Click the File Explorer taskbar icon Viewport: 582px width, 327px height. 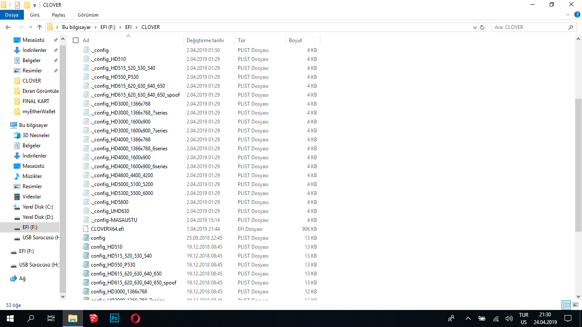pos(73,318)
